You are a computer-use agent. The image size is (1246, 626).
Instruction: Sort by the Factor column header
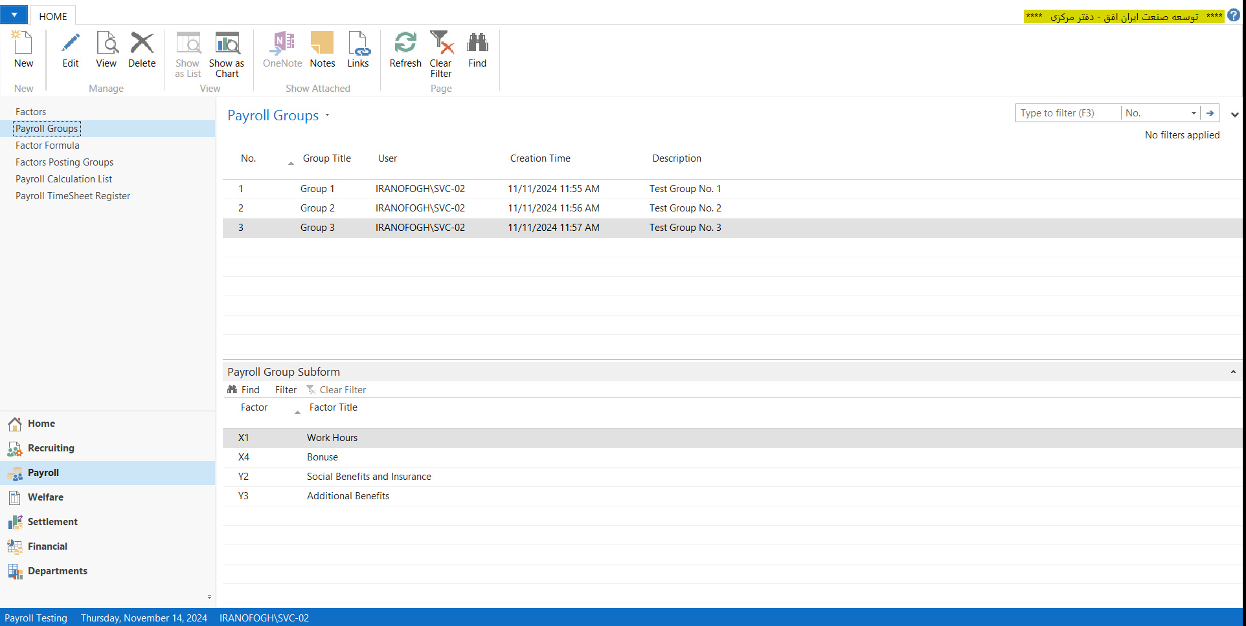[254, 407]
